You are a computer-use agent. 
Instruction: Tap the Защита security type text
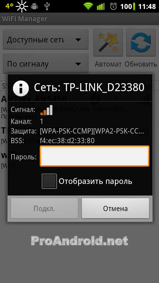tap(92, 131)
